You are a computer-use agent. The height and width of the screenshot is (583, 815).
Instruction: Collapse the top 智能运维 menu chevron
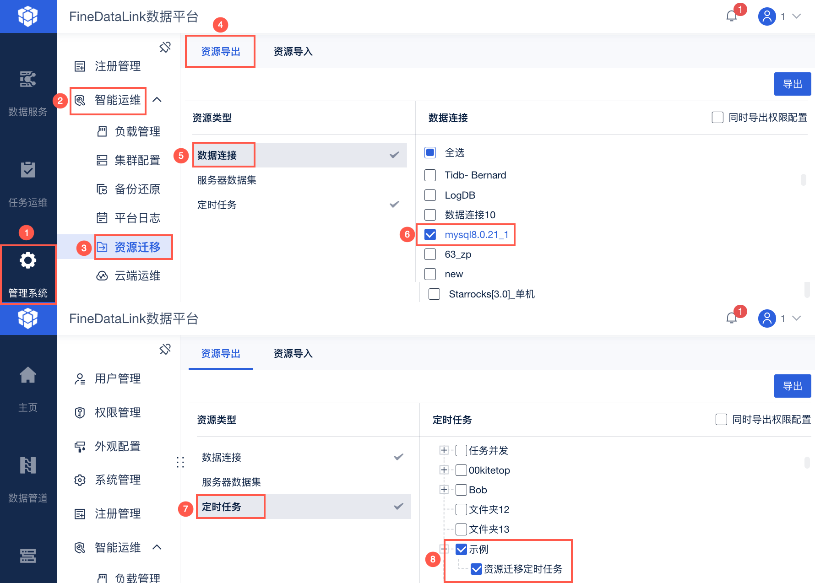(x=157, y=100)
